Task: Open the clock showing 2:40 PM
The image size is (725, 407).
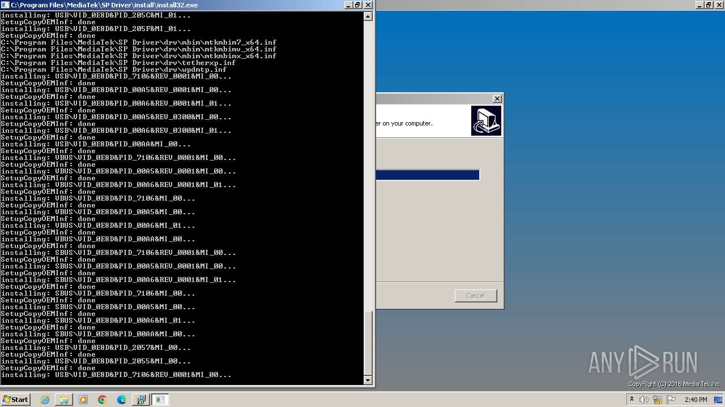Action: pos(696,400)
